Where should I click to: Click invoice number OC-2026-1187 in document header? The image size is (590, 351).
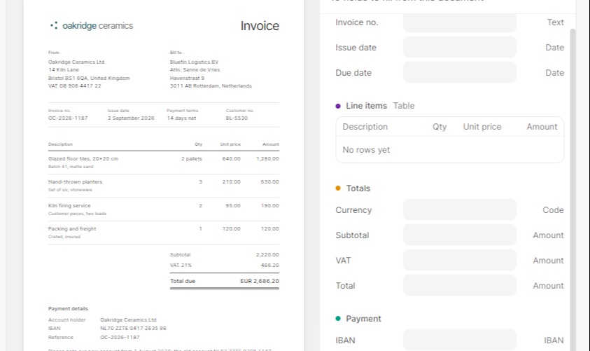(68, 118)
